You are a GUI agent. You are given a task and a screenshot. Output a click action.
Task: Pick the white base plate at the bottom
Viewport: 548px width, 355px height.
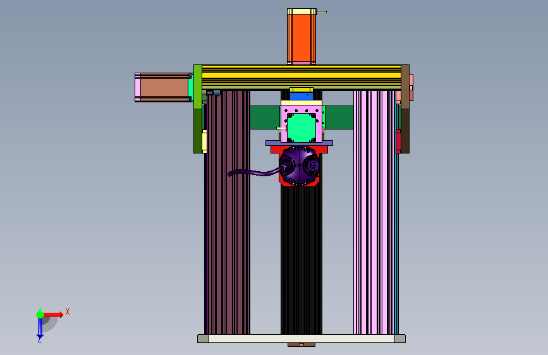[301, 338]
